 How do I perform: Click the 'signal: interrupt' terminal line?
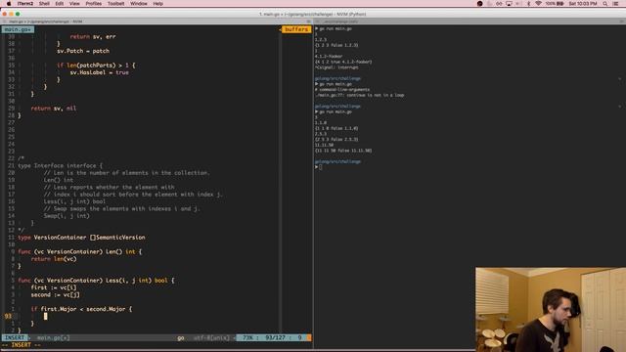pos(336,67)
